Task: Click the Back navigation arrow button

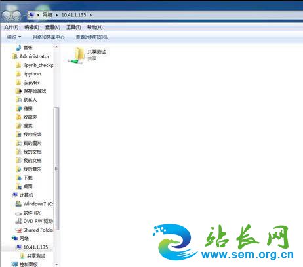Action: pyautogui.click(x=6, y=15)
